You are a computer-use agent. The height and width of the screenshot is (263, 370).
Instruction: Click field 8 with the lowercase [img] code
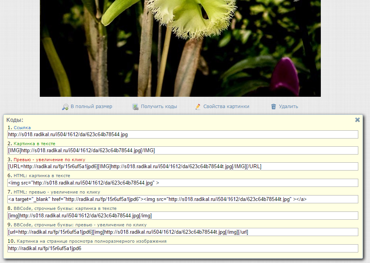click(x=183, y=215)
